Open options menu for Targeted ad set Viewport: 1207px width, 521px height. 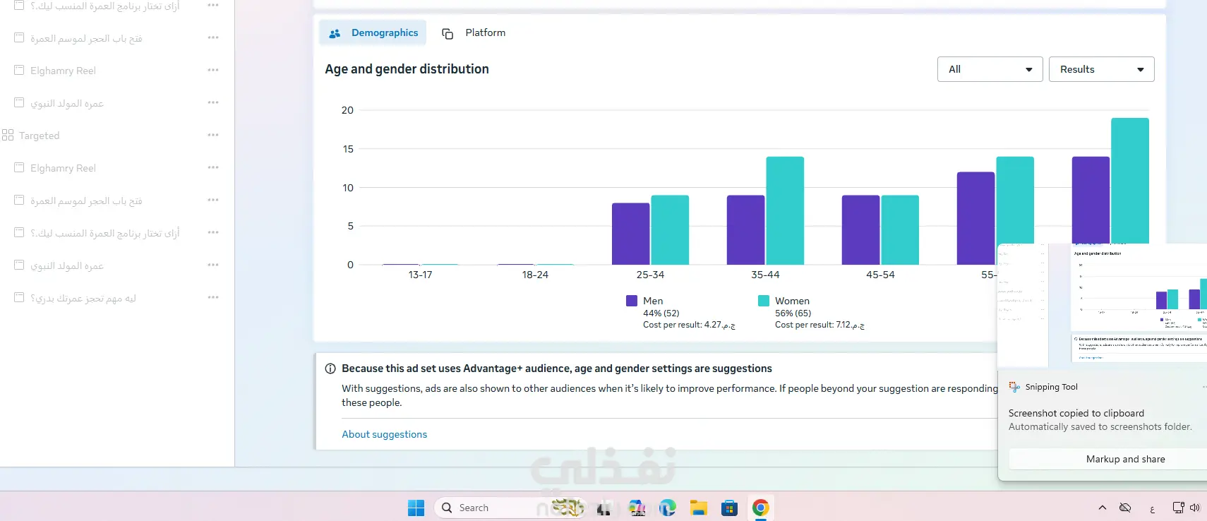coord(213,135)
